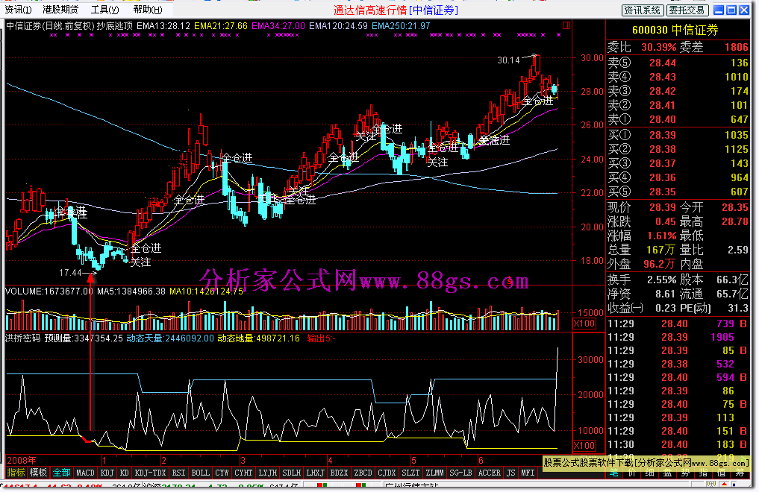Click month 3 marker on time axis
The image size is (759, 492).
(x=243, y=461)
